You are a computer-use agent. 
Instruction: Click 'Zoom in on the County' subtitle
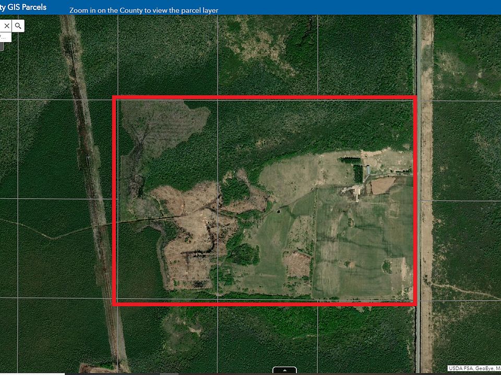point(144,10)
